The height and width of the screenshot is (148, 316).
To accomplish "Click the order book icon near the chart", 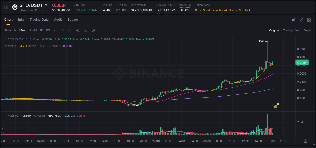I will tap(275, 106).
